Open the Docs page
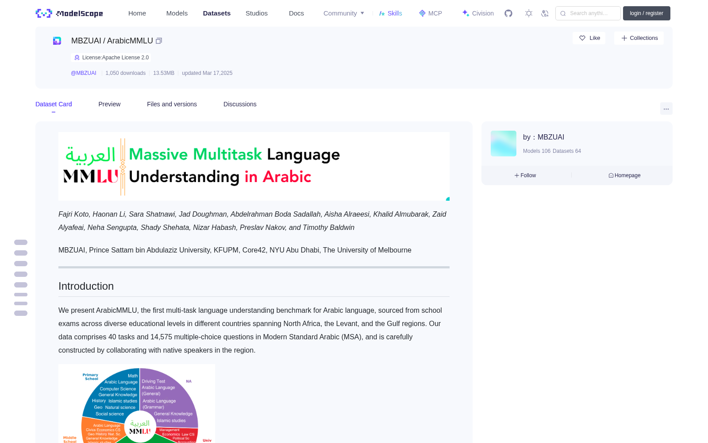This screenshot has width=708, height=443. point(296,13)
